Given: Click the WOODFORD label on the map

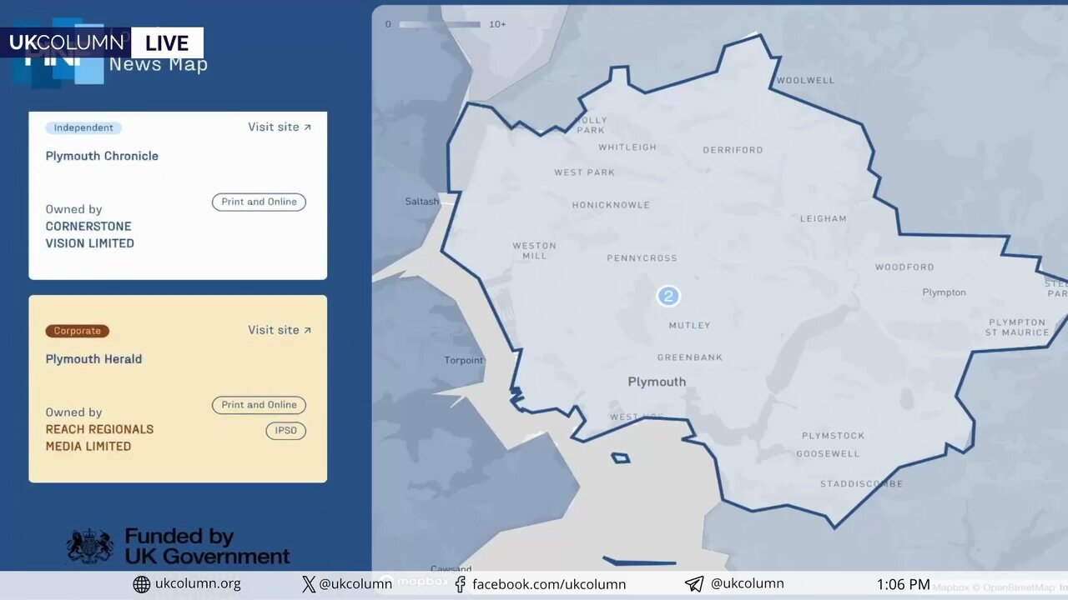Looking at the screenshot, I should click(x=904, y=267).
